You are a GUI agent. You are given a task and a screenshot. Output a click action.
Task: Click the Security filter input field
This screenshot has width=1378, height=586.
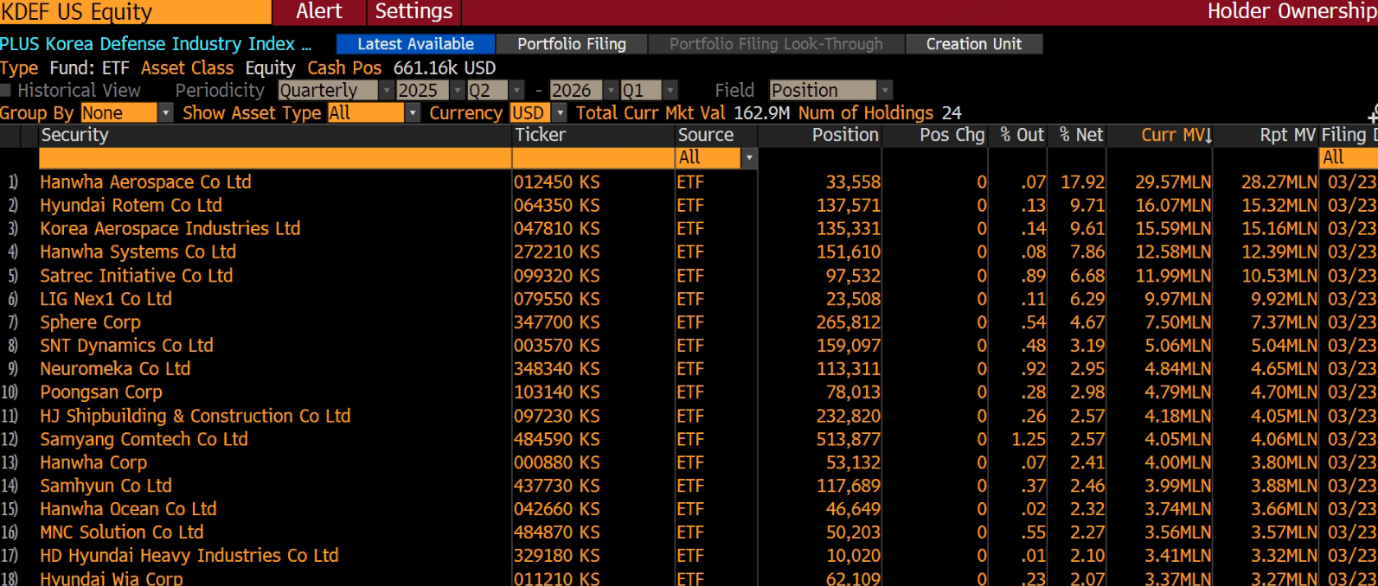coord(274,158)
